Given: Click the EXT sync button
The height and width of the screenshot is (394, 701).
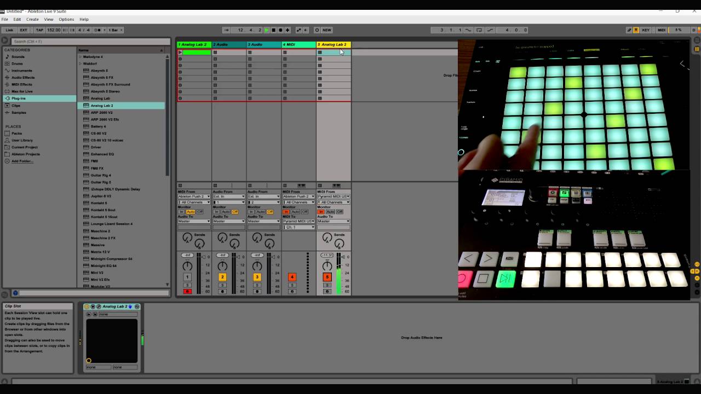Looking at the screenshot, I should point(24,30).
